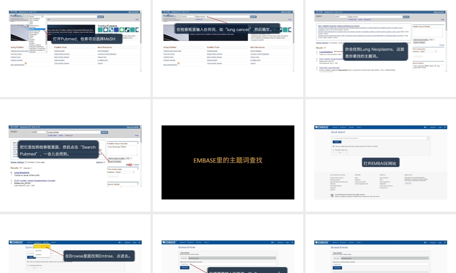
Task: Expand the Database Select dropdown in the Search PubMed slide
Action: coord(124,172)
